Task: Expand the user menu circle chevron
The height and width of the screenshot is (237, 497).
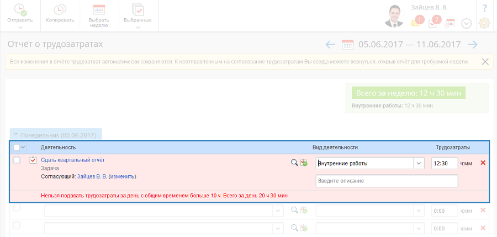Action: pyautogui.click(x=466, y=24)
